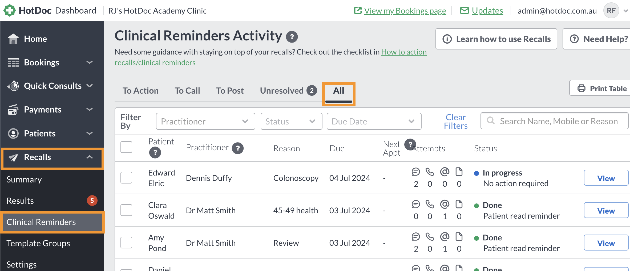Click the Updates envelope icon
630x271 pixels.
click(x=465, y=11)
